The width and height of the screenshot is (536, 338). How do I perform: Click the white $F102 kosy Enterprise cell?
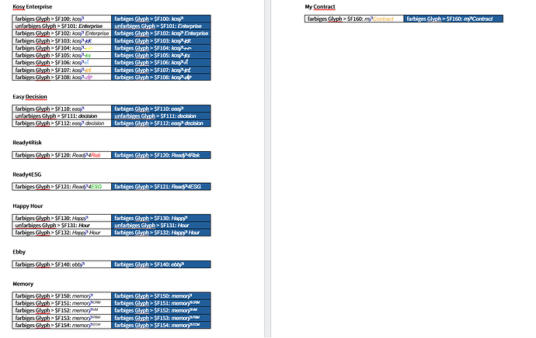point(62,33)
